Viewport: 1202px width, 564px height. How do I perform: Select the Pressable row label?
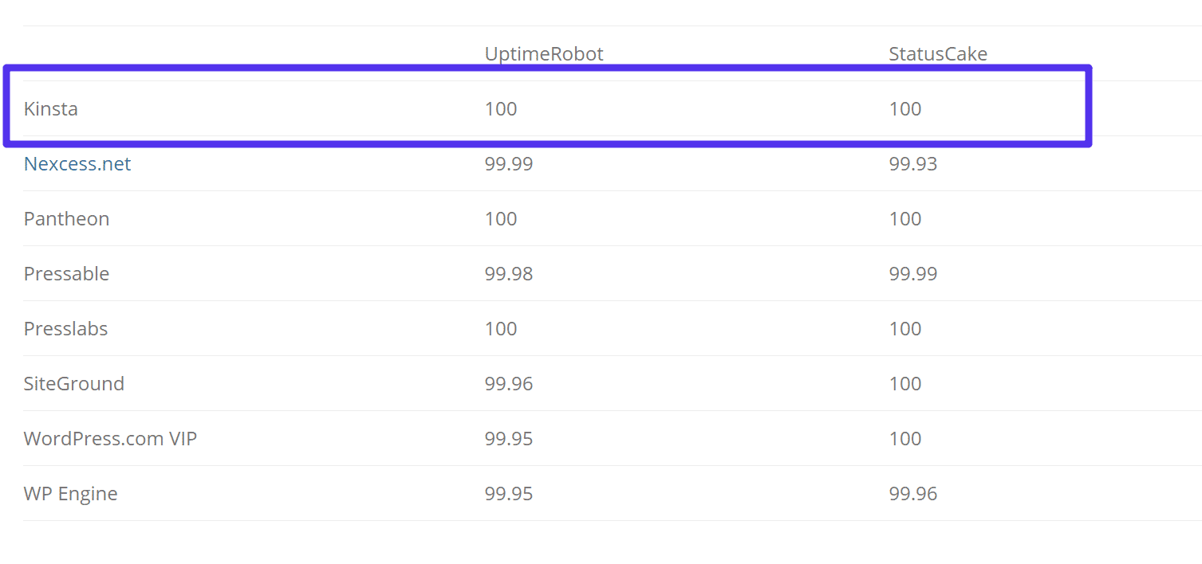point(66,274)
